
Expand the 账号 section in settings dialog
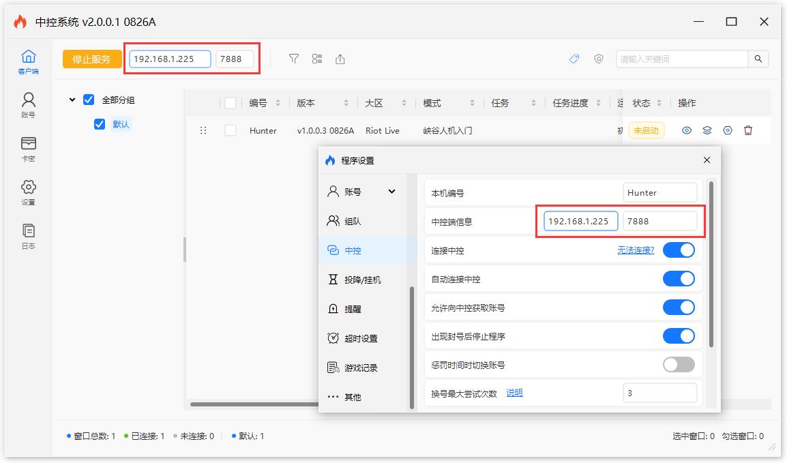point(391,192)
